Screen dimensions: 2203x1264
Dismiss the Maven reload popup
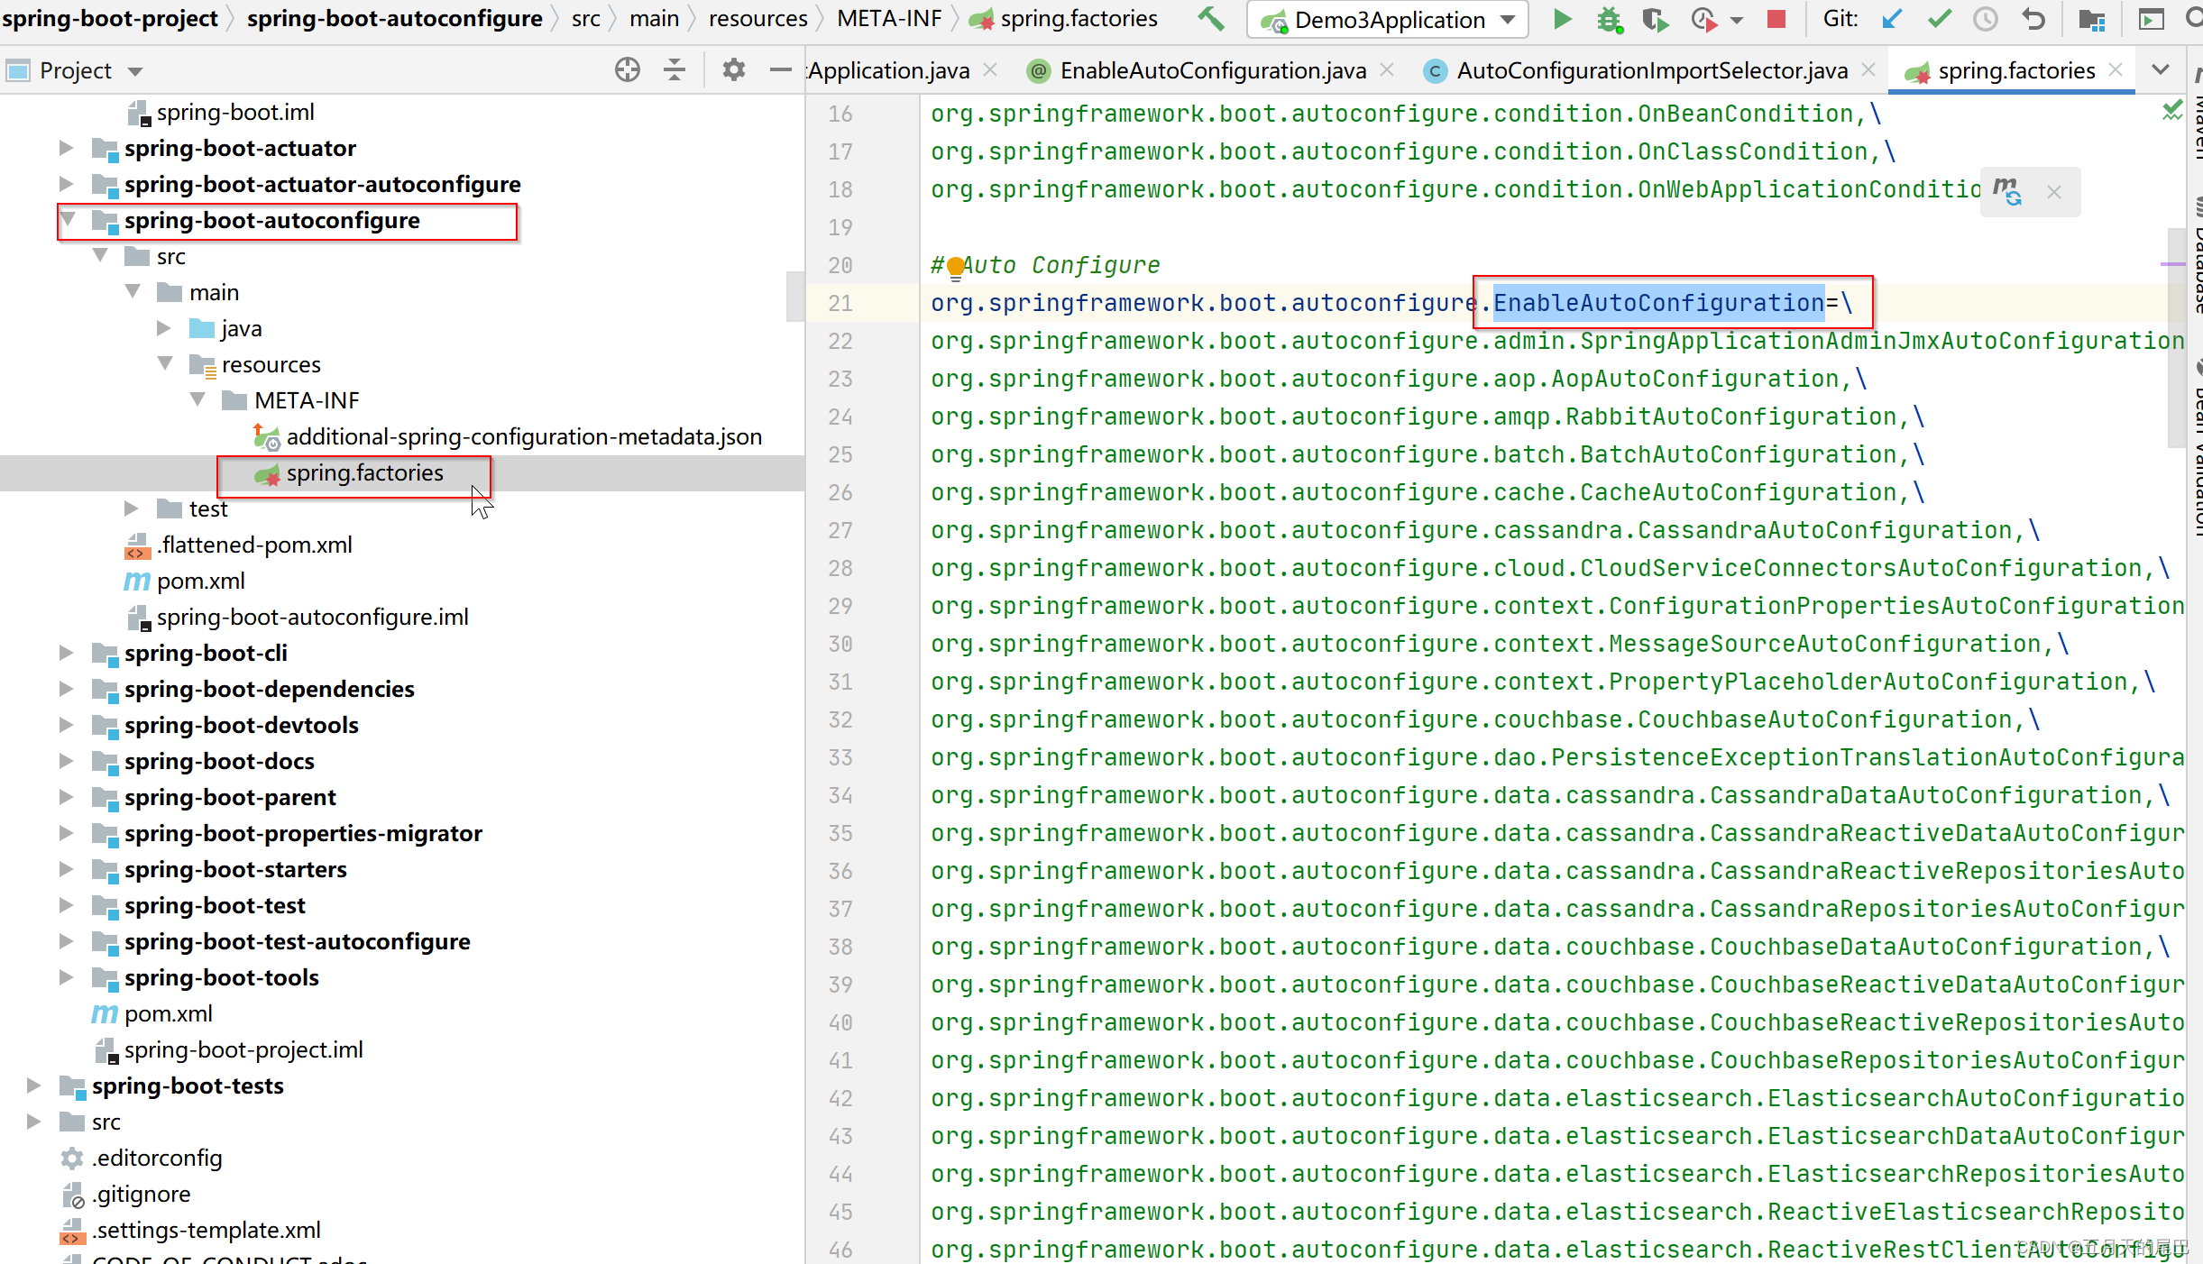[2054, 192]
